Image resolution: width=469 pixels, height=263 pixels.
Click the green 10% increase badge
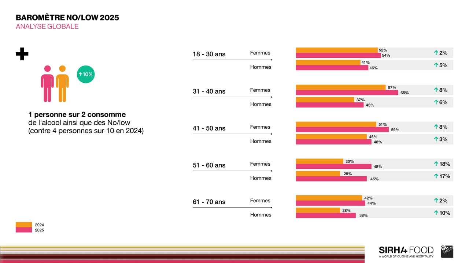86,74
